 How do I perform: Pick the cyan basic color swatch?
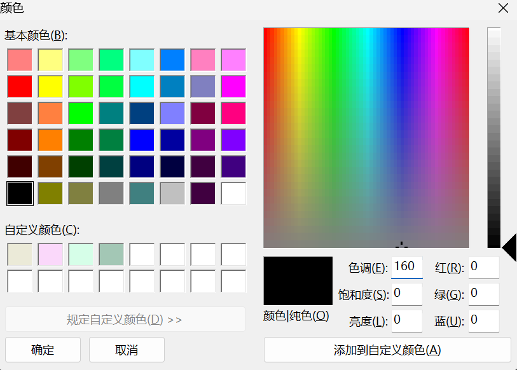141,86
